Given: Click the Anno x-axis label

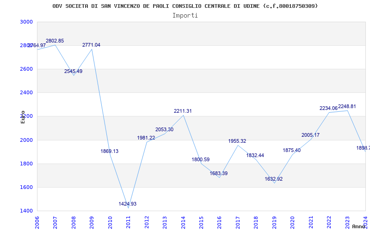Looking at the screenshot, I should coord(358,226).
